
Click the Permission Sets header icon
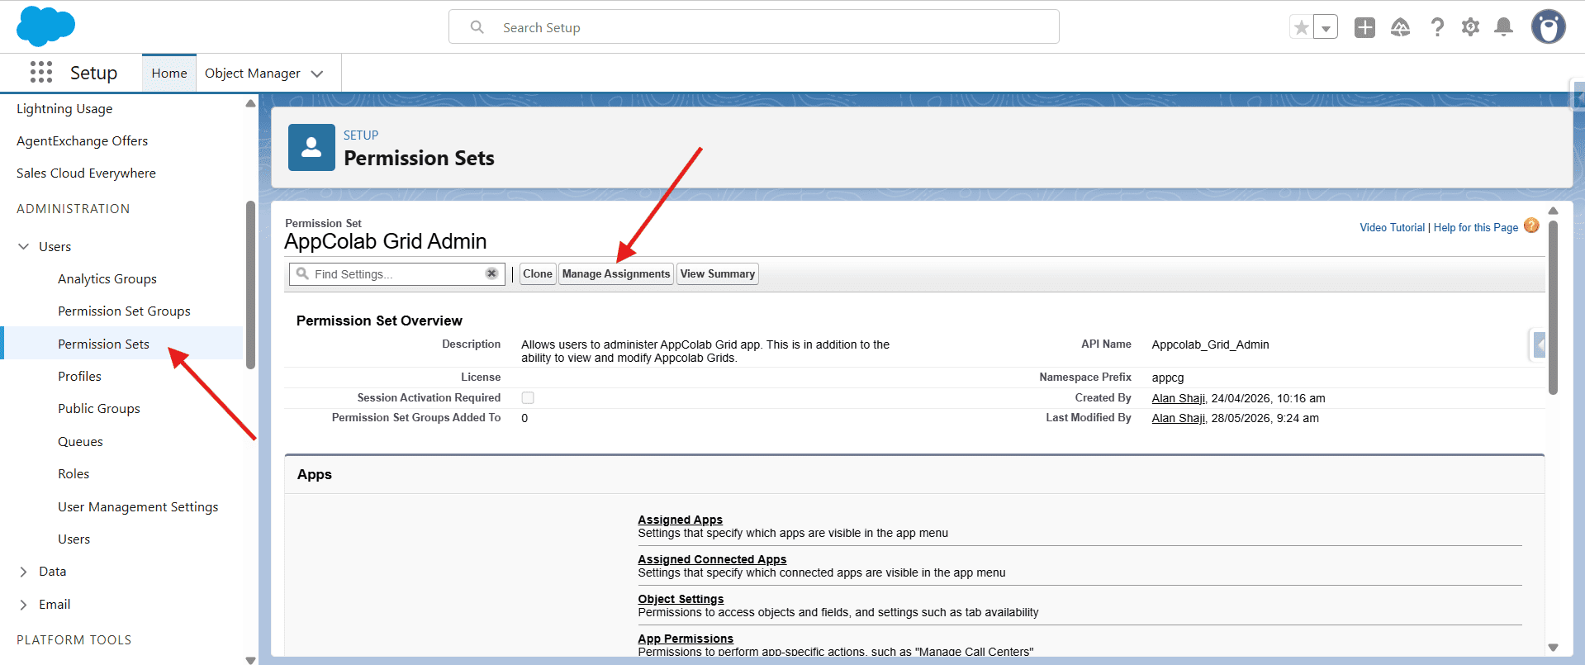tap(311, 147)
